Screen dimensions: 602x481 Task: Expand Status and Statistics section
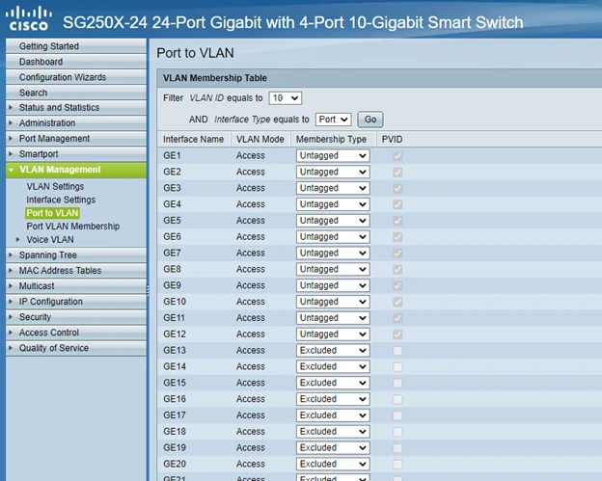point(76,108)
